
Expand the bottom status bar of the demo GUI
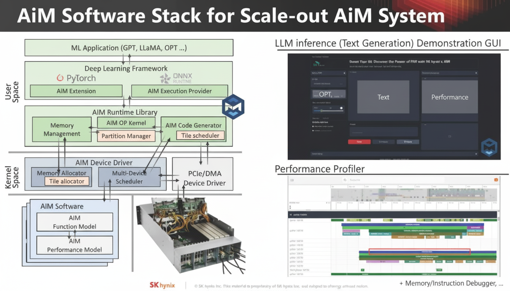click(475, 154)
